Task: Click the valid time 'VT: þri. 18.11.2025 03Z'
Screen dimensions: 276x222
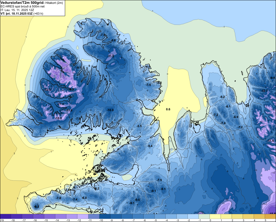Action: pyautogui.click(x=17, y=13)
